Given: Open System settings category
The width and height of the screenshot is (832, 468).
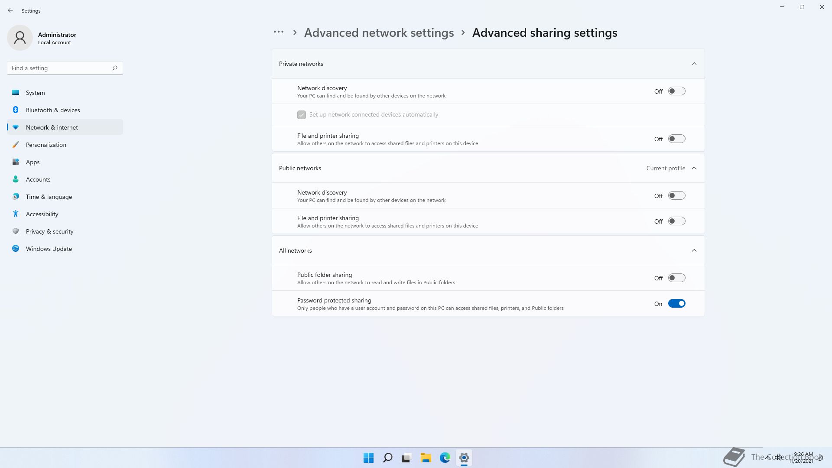Looking at the screenshot, I should pos(65,93).
